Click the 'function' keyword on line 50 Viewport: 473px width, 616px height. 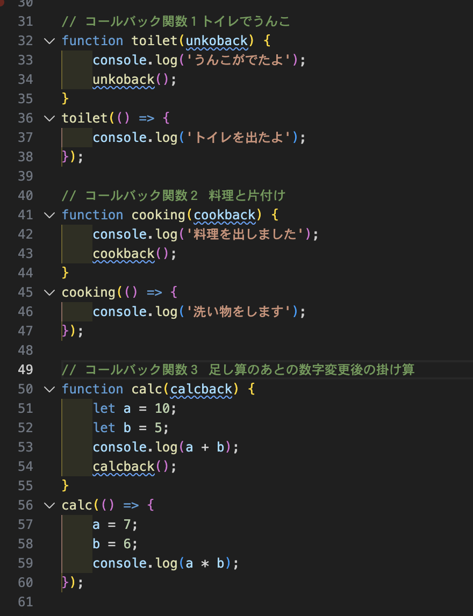pos(92,389)
